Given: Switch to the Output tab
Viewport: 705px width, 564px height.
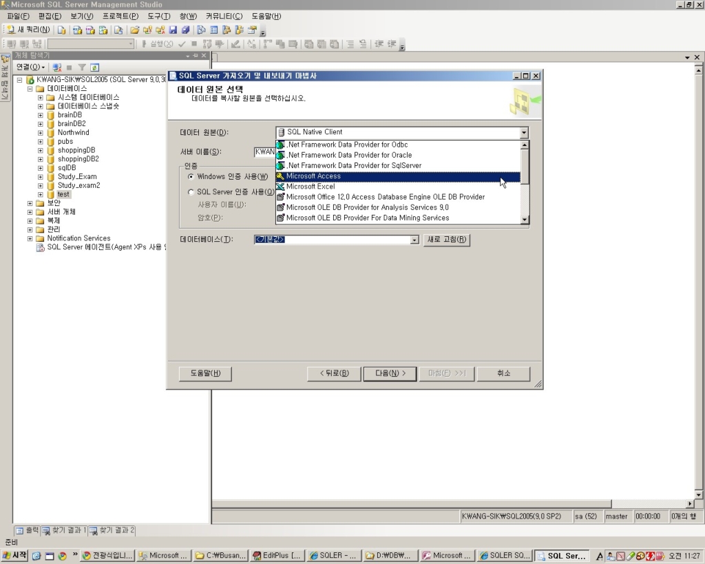Looking at the screenshot, I should pyautogui.click(x=28, y=531).
